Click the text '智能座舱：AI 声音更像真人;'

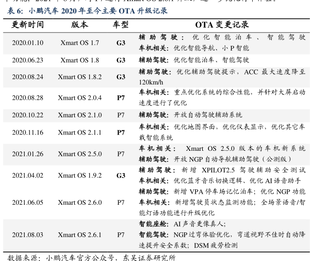tap(182, 224)
